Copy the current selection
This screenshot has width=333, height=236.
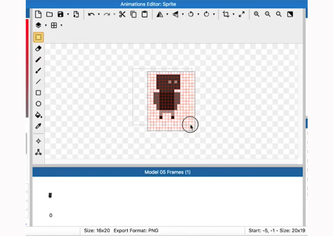coord(134,14)
